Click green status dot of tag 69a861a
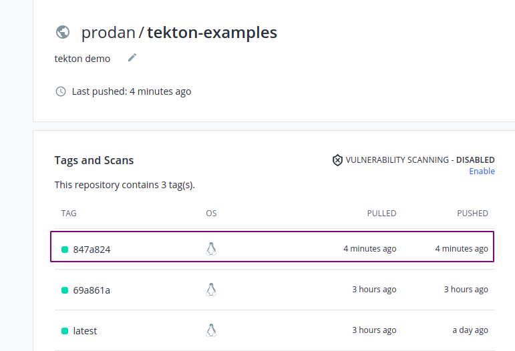The width and height of the screenshot is (515, 351). pos(65,290)
